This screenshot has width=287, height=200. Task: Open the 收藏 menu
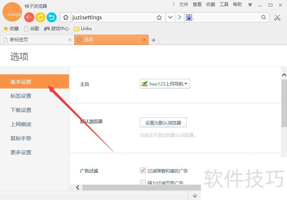click(211, 4)
